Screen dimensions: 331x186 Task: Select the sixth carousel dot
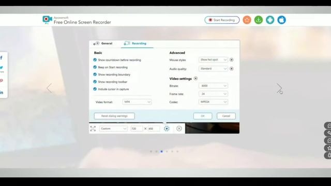click(177, 151)
